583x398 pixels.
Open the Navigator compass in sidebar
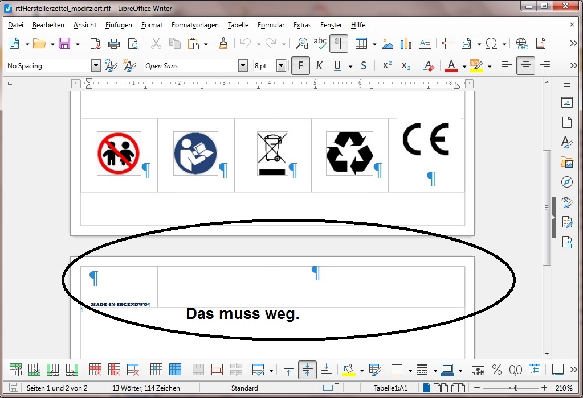[x=566, y=182]
